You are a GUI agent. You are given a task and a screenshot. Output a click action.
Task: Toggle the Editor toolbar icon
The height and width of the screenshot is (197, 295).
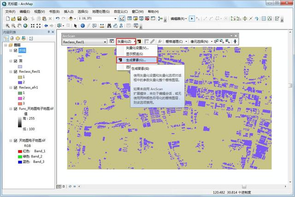122,18
